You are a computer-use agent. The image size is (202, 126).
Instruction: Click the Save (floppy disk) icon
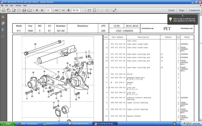pos(19,10)
